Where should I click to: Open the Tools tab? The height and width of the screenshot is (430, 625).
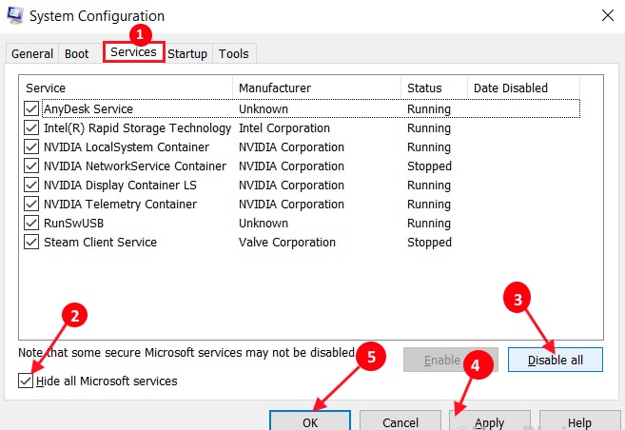[234, 54]
